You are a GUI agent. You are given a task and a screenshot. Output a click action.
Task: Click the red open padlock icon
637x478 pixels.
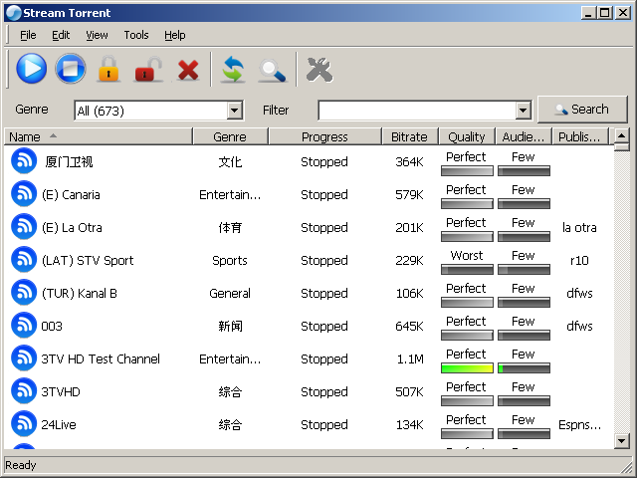148,69
